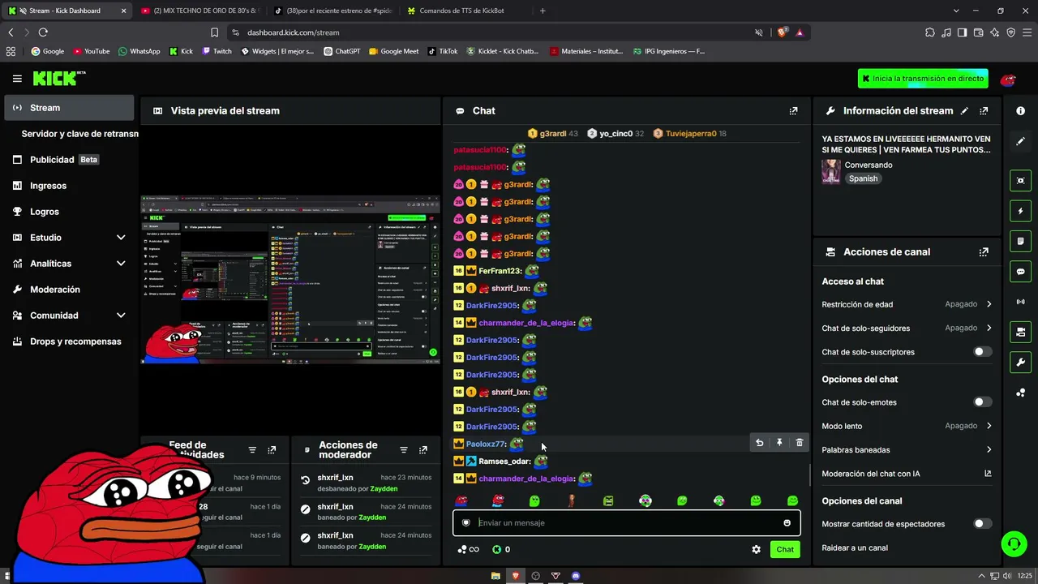Image resolution: width=1038 pixels, height=584 pixels.
Task: Open File Explorer from the taskbar
Action: click(x=495, y=576)
